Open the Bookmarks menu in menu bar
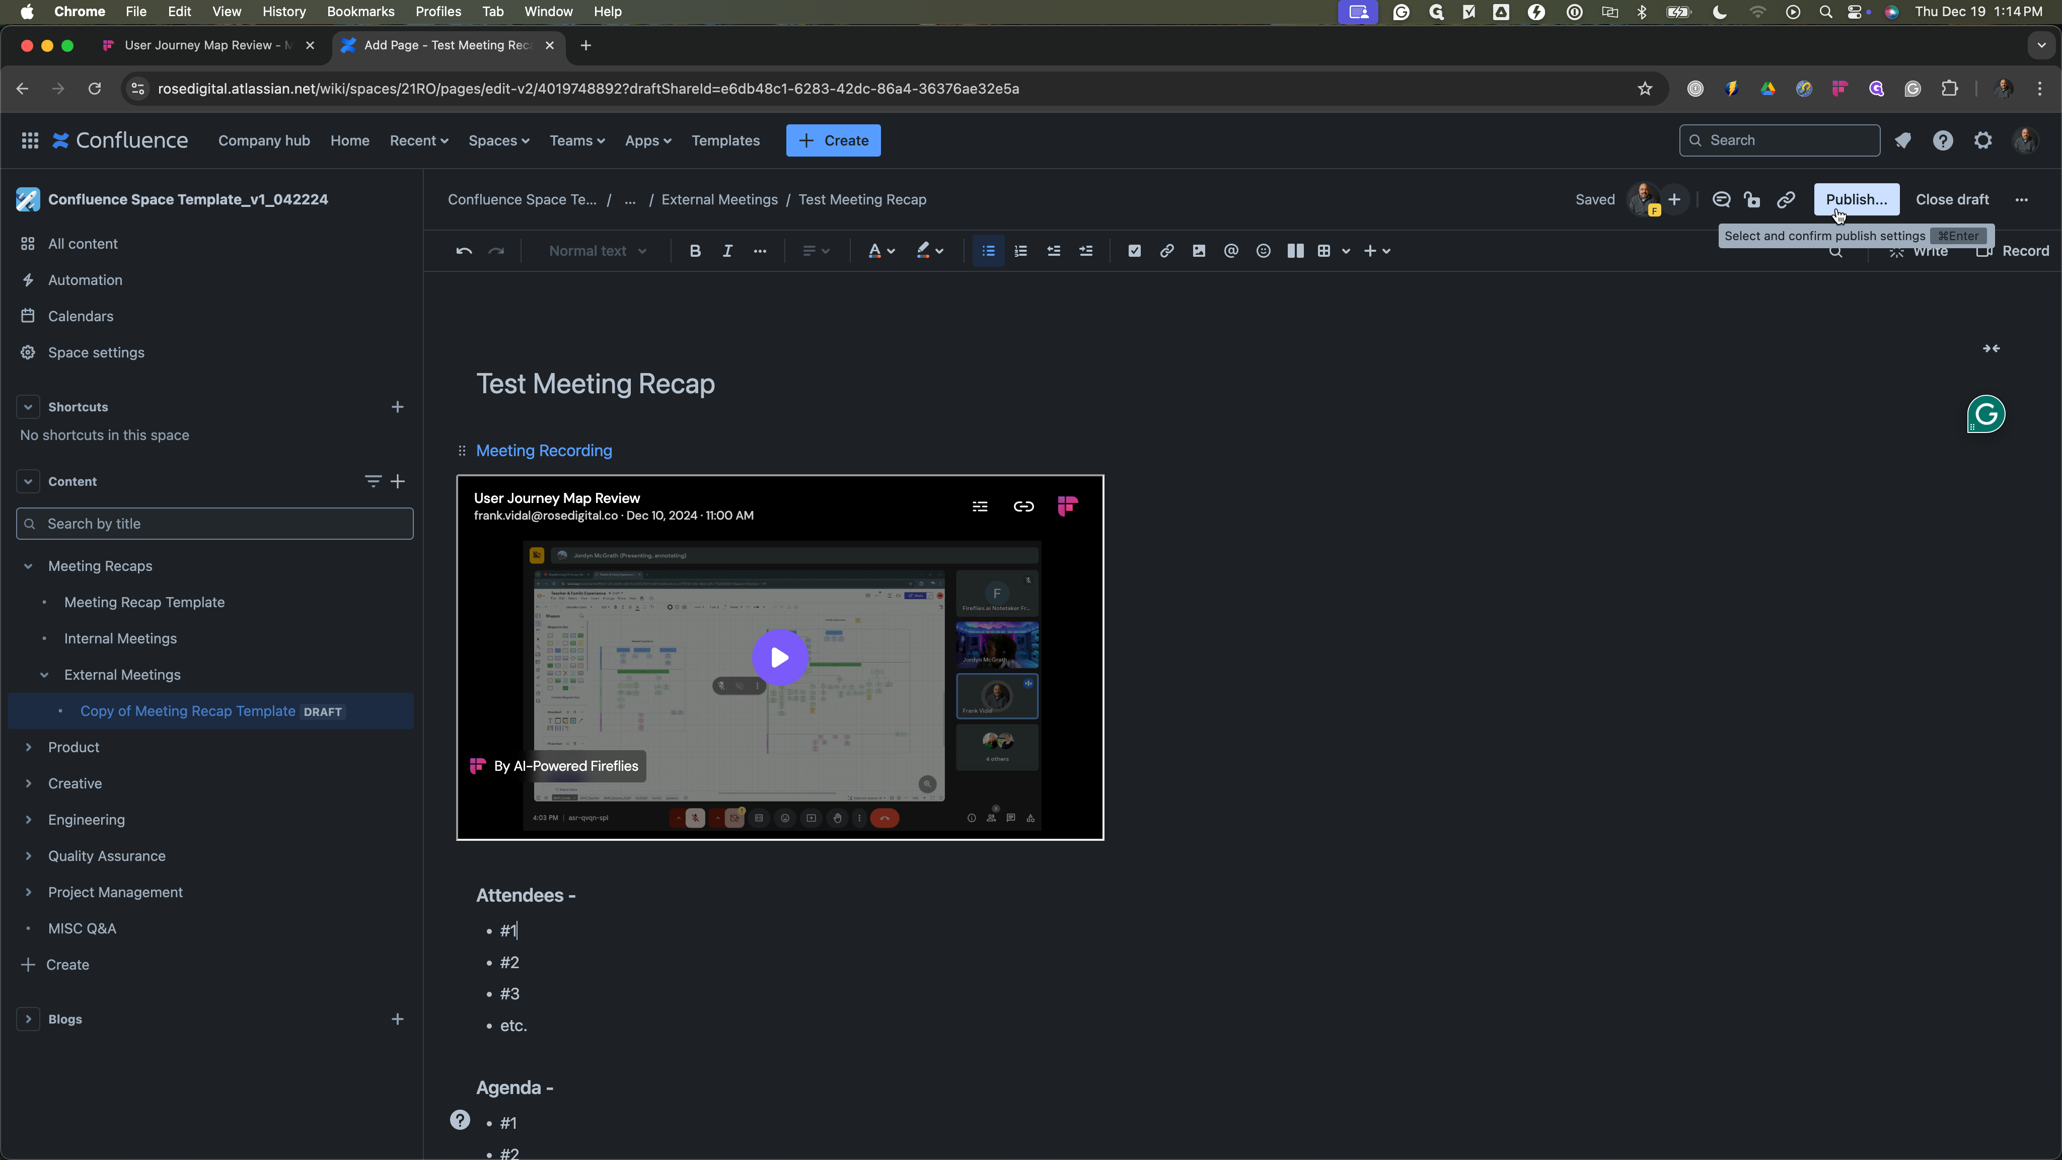This screenshot has width=2062, height=1160. click(x=360, y=11)
